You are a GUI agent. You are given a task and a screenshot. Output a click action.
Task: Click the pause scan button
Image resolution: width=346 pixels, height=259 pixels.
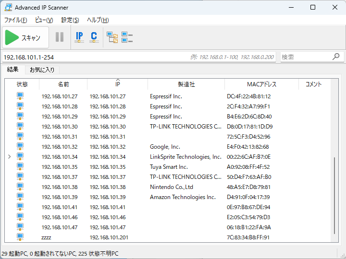point(60,37)
